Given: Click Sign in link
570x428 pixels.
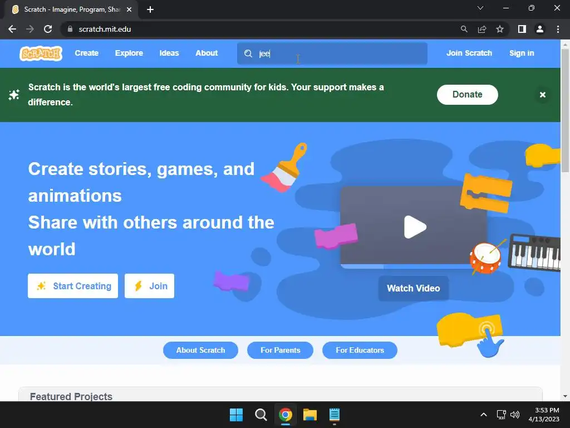Looking at the screenshot, I should [522, 53].
